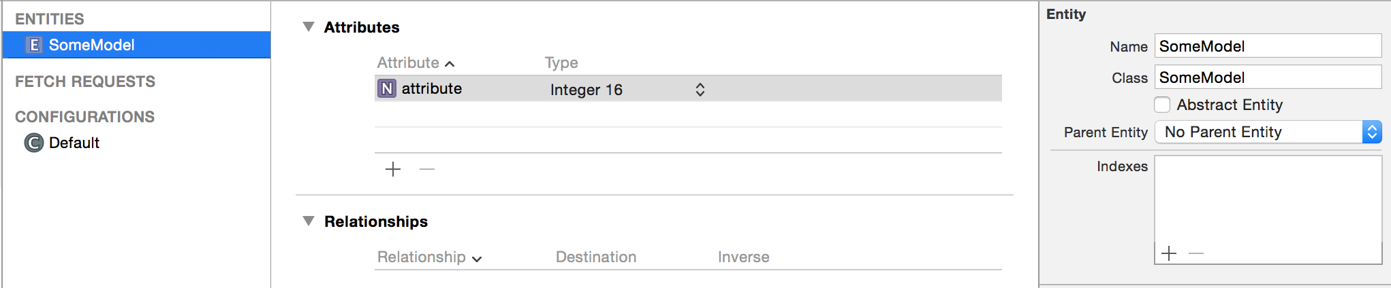The image size is (1391, 288).
Task: Sort by the Attribute column arrow
Action: 450,64
